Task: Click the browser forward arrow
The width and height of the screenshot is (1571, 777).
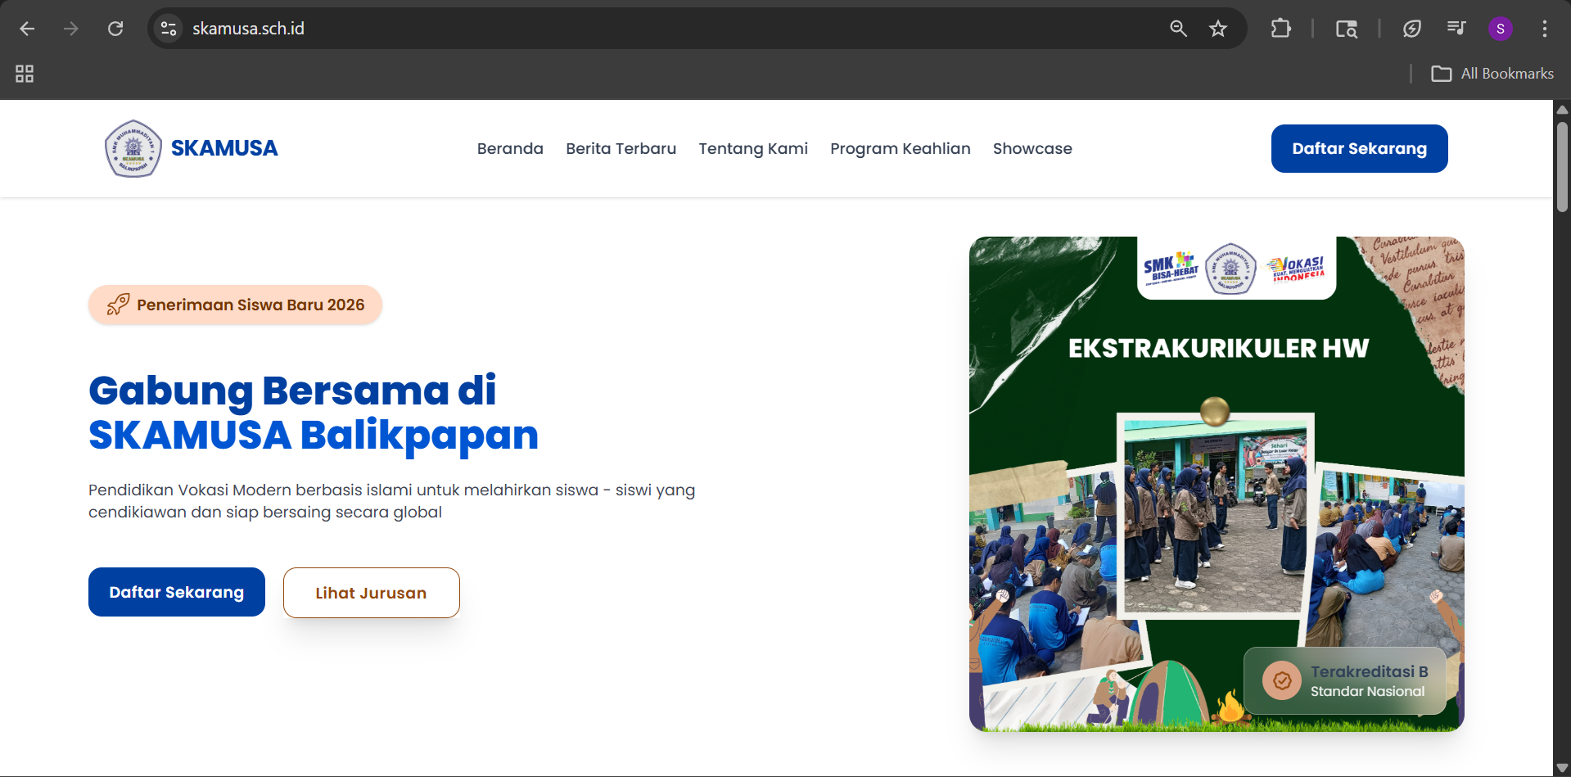Action: [x=71, y=29]
